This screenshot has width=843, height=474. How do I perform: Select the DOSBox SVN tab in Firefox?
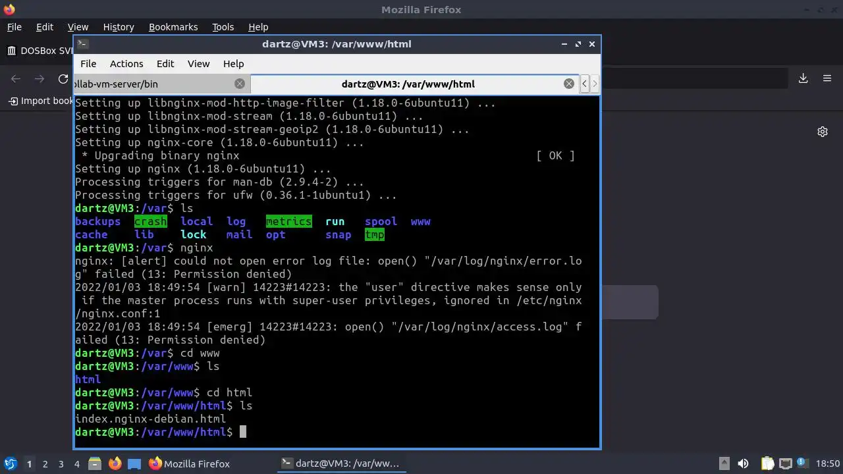coord(40,51)
